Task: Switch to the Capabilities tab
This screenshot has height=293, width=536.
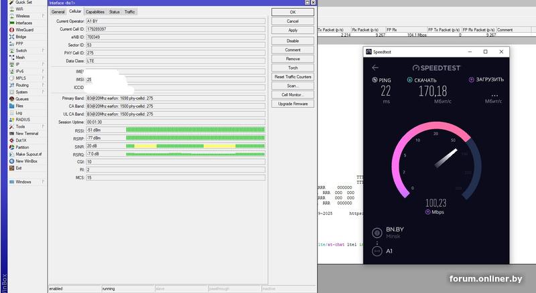Action: tap(94, 12)
